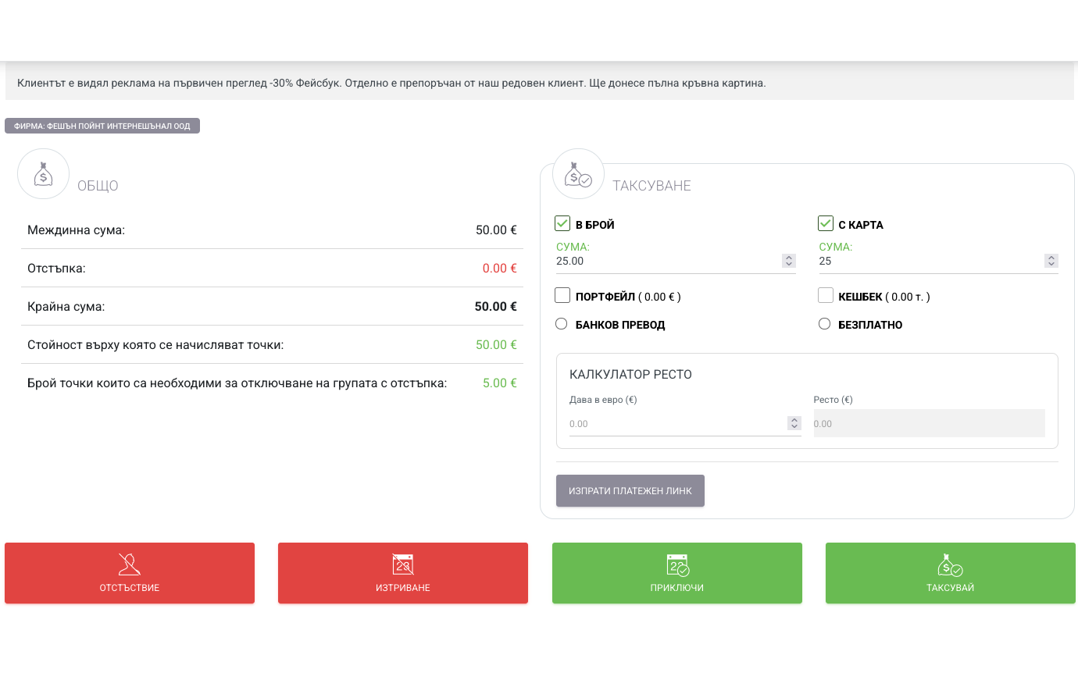Click the money bag icon on ТАКСУВАЙ
Screen dimensions: 1078x673
coord(951,564)
